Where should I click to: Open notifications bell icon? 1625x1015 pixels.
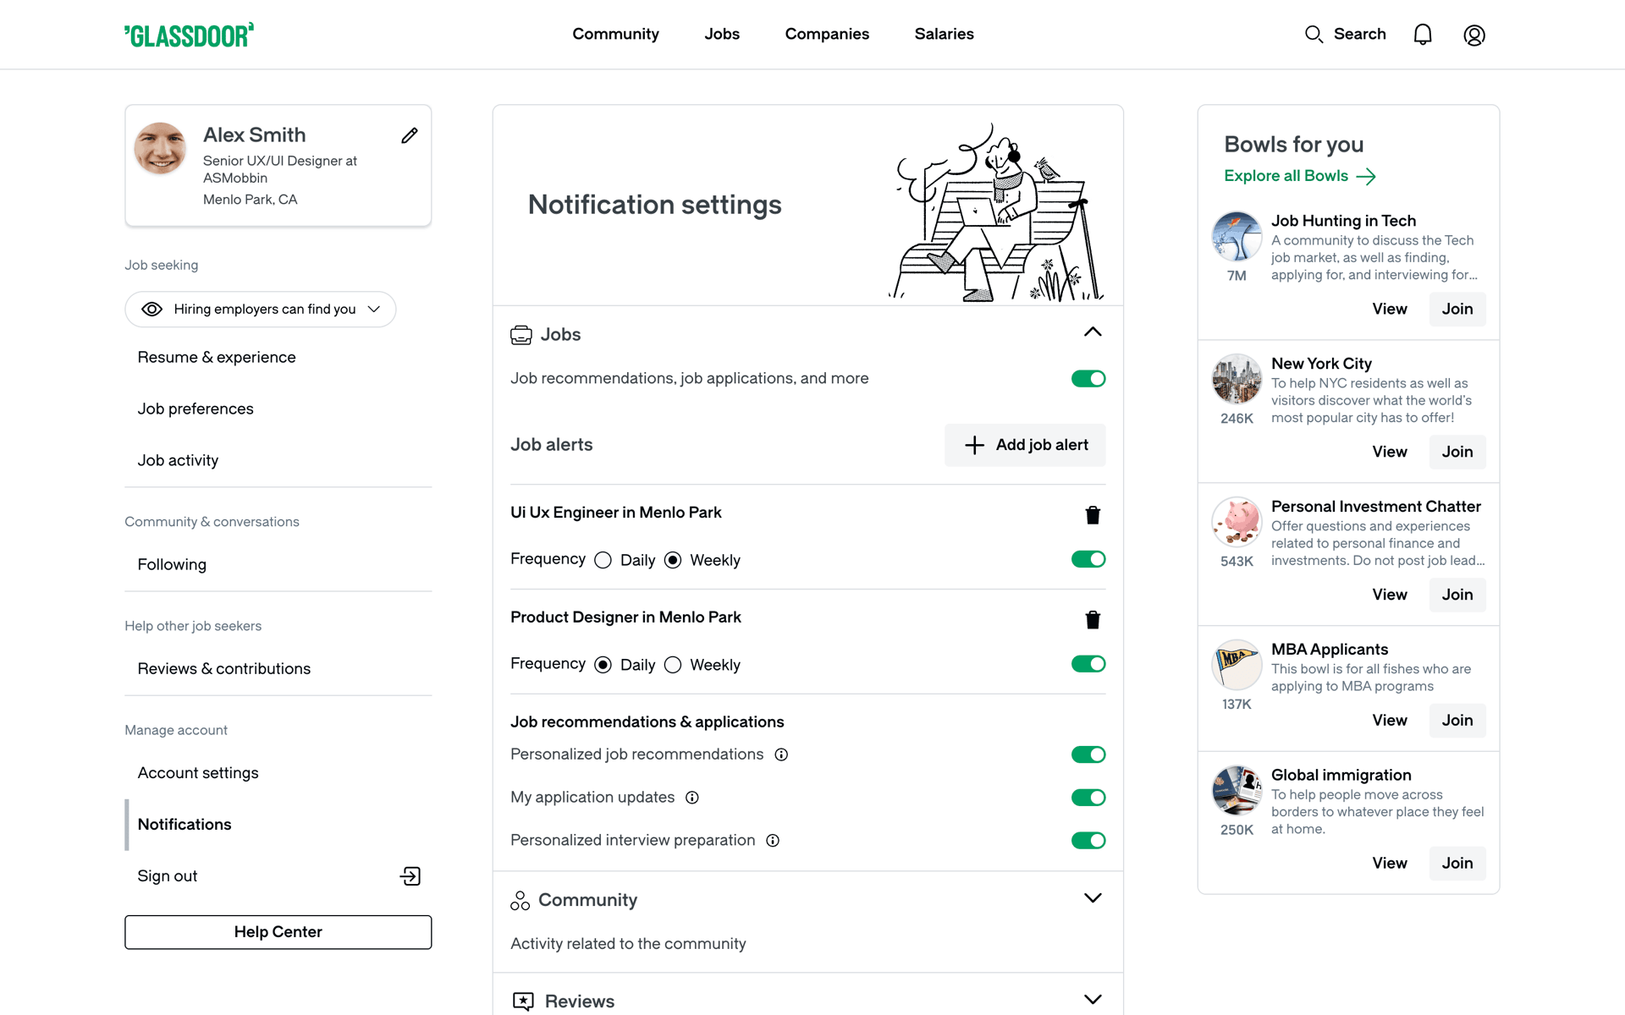pos(1423,35)
